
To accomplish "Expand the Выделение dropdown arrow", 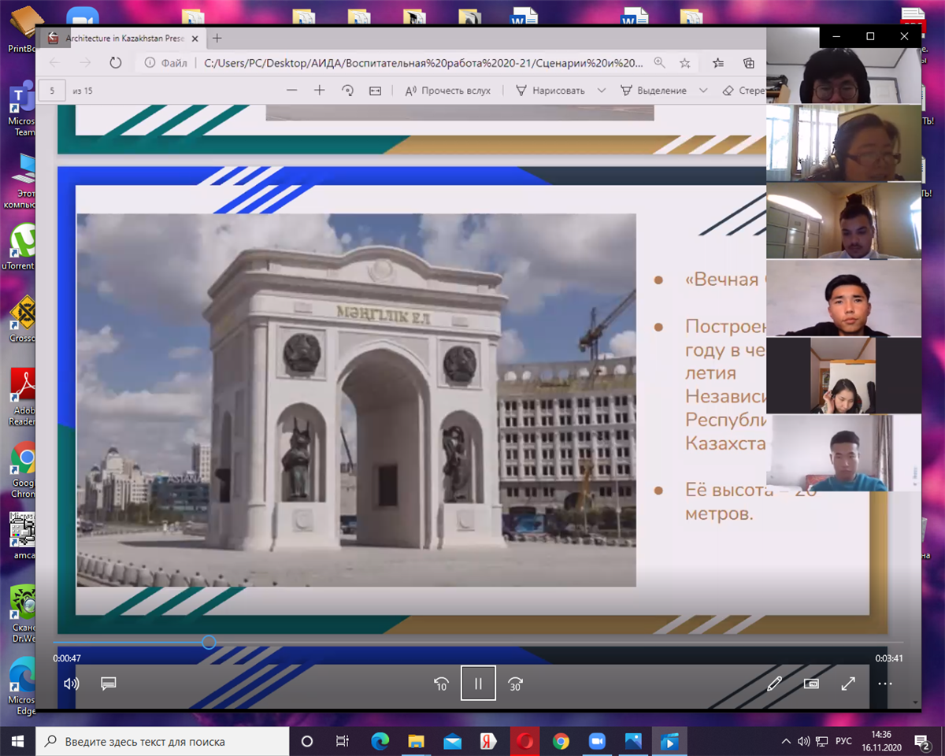I will 703,91.
